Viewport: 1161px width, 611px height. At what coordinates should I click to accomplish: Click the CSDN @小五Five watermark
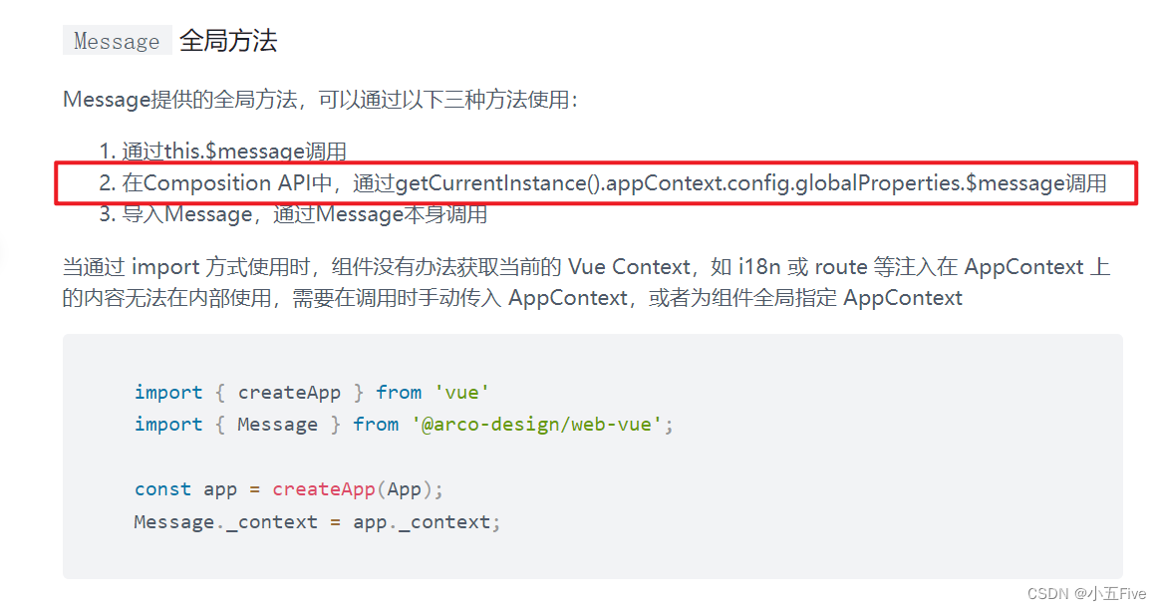tap(1086, 594)
